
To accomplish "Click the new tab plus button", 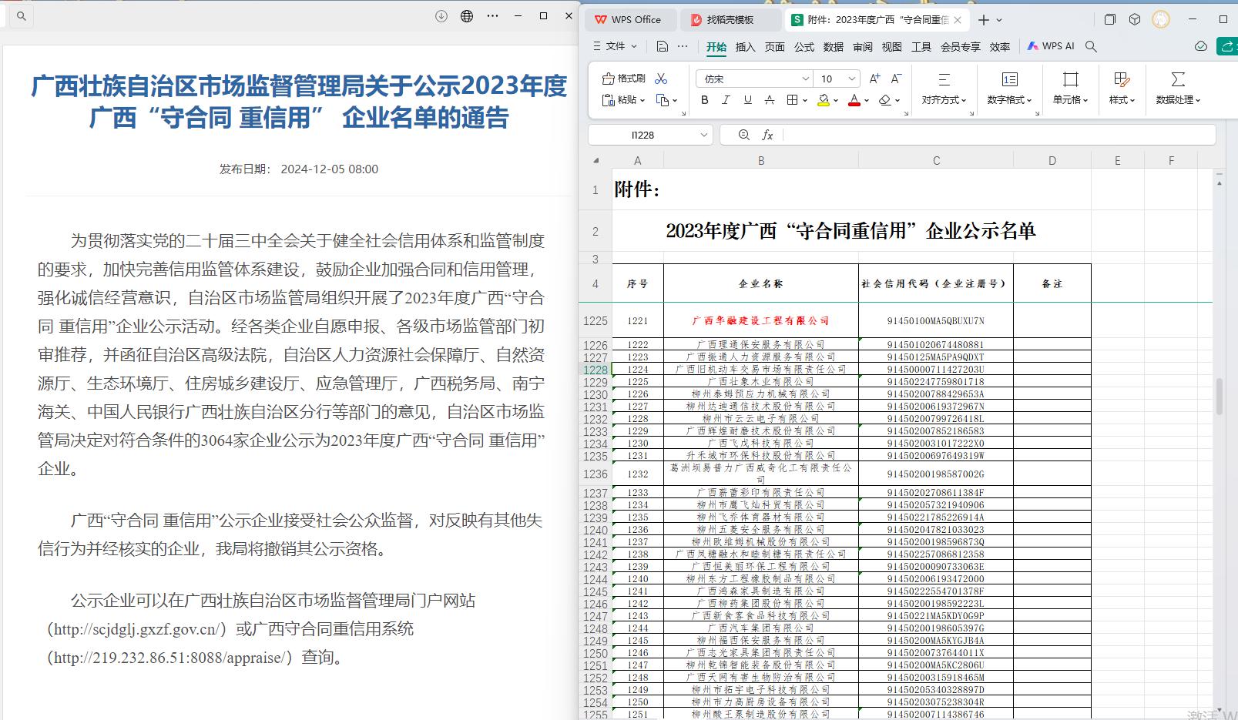I will [x=983, y=20].
